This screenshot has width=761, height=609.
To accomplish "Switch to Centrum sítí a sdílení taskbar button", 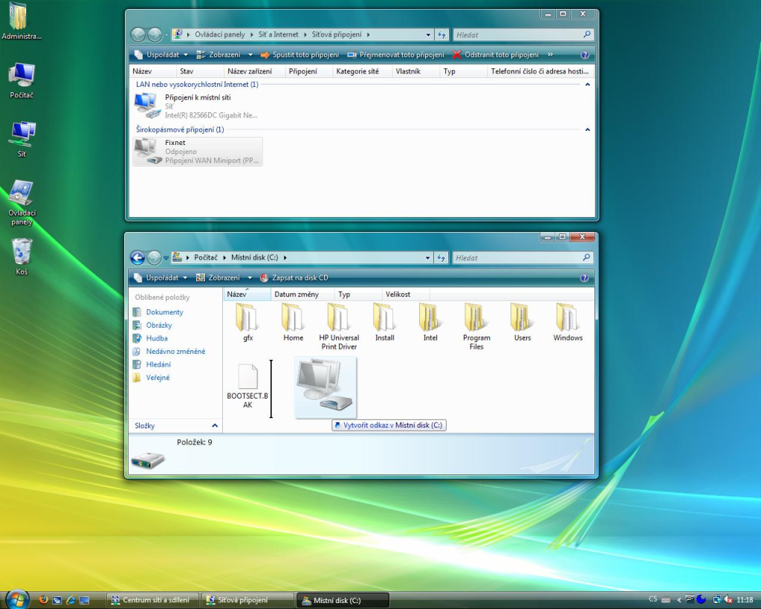I will click(152, 600).
